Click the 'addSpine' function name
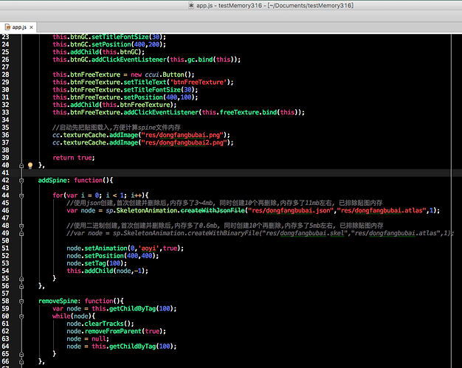462x368 pixels. click(52, 181)
